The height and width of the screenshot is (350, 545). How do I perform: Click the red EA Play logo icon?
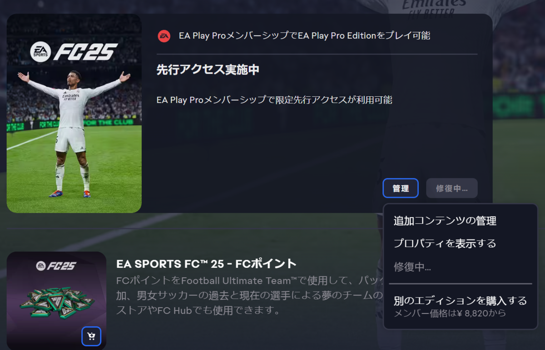click(x=164, y=36)
